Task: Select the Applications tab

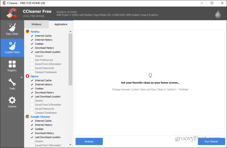Action: [61, 24]
